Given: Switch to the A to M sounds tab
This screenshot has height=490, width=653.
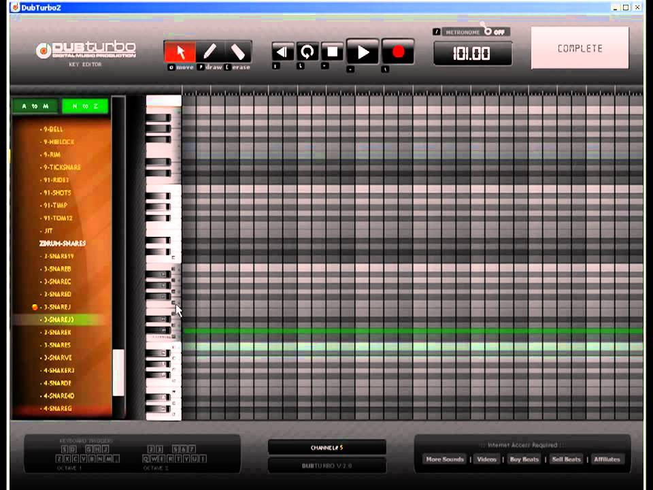Looking at the screenshot, I should (x=35, y=106).
